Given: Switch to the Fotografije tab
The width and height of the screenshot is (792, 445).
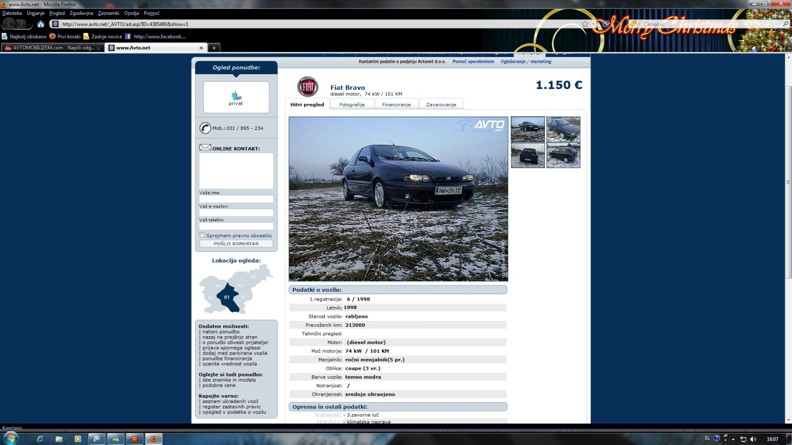Looking at the screenshot, I should (x=352, y=104).
